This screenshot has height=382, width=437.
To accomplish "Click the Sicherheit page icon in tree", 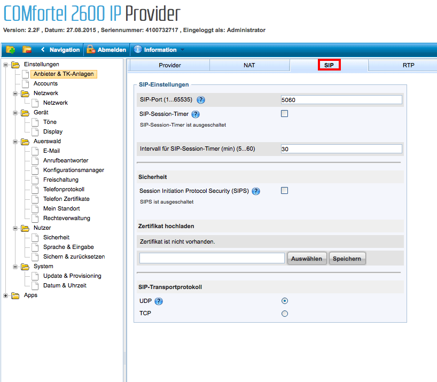I will point(35,238).
